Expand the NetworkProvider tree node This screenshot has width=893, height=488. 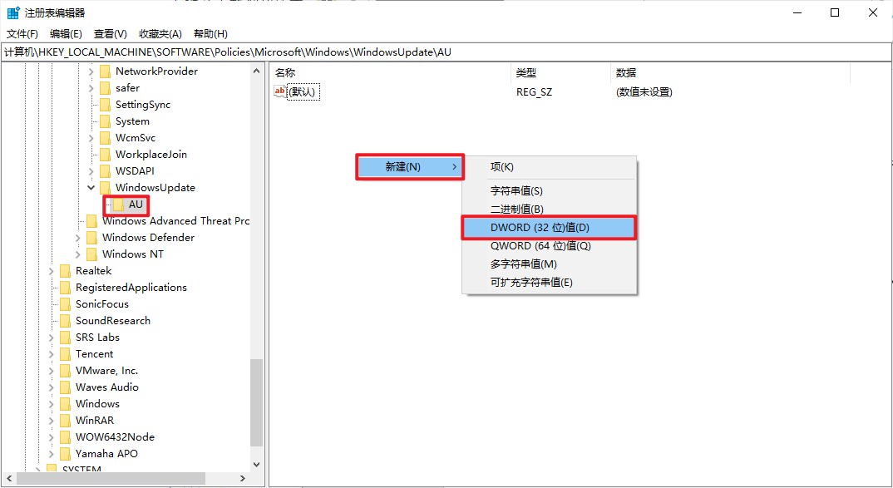pos(91,71)
